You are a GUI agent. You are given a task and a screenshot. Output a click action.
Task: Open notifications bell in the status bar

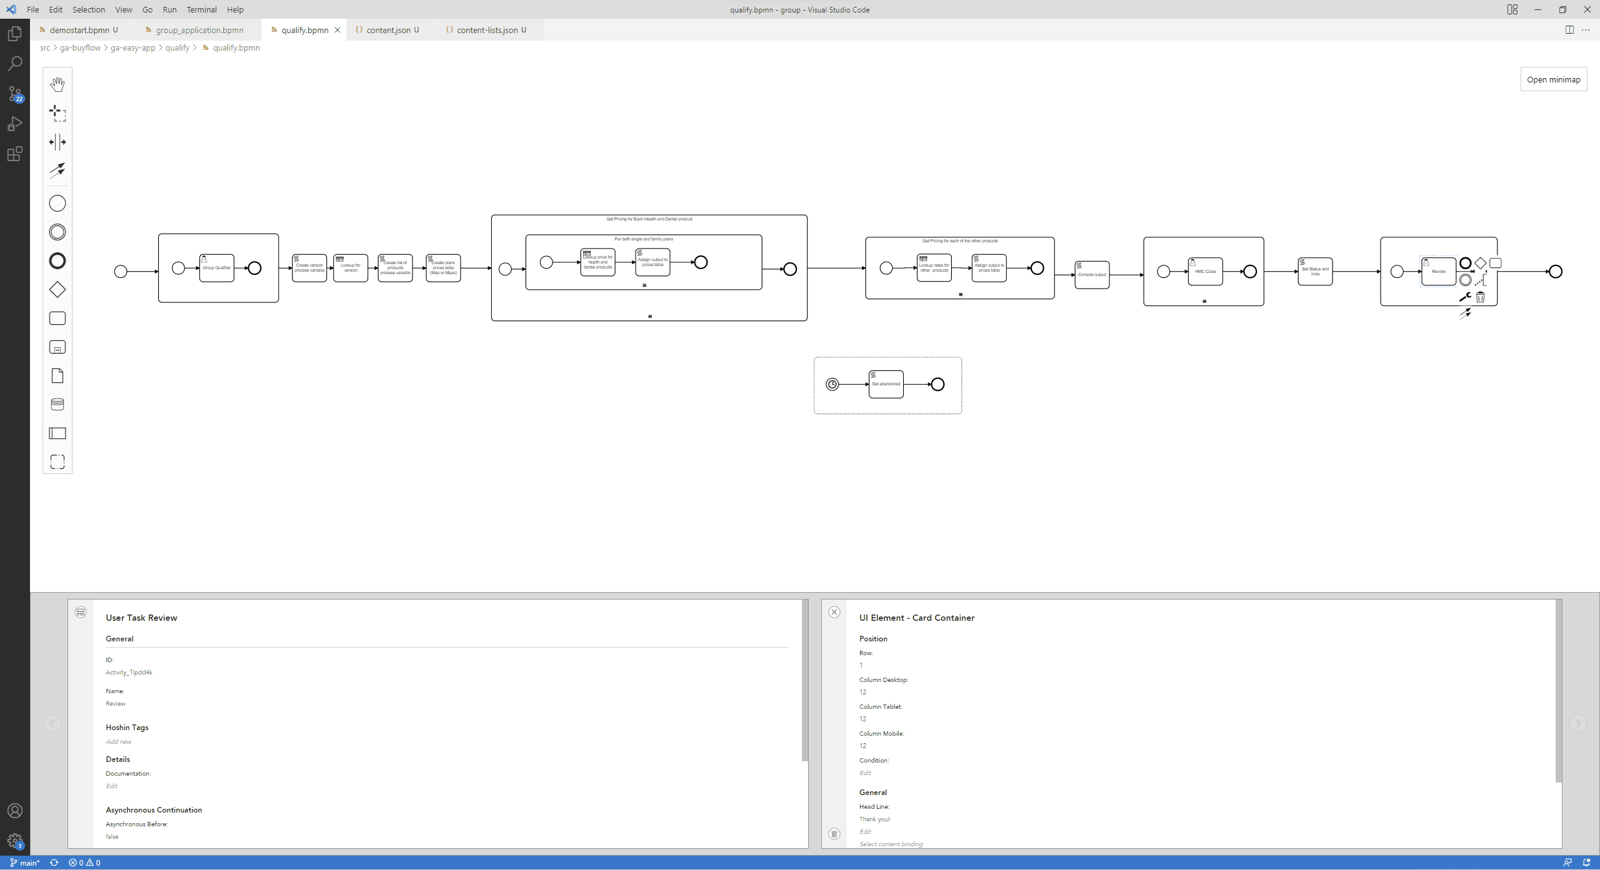[x=1586, y=863]
